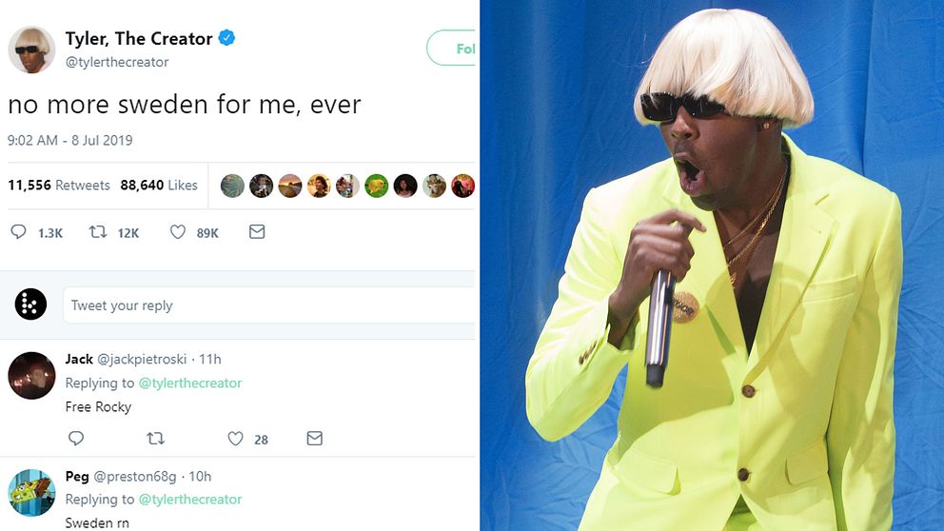Share Jack's reply via message icon
Screen dimensions: 944x531
click(315, 438)
